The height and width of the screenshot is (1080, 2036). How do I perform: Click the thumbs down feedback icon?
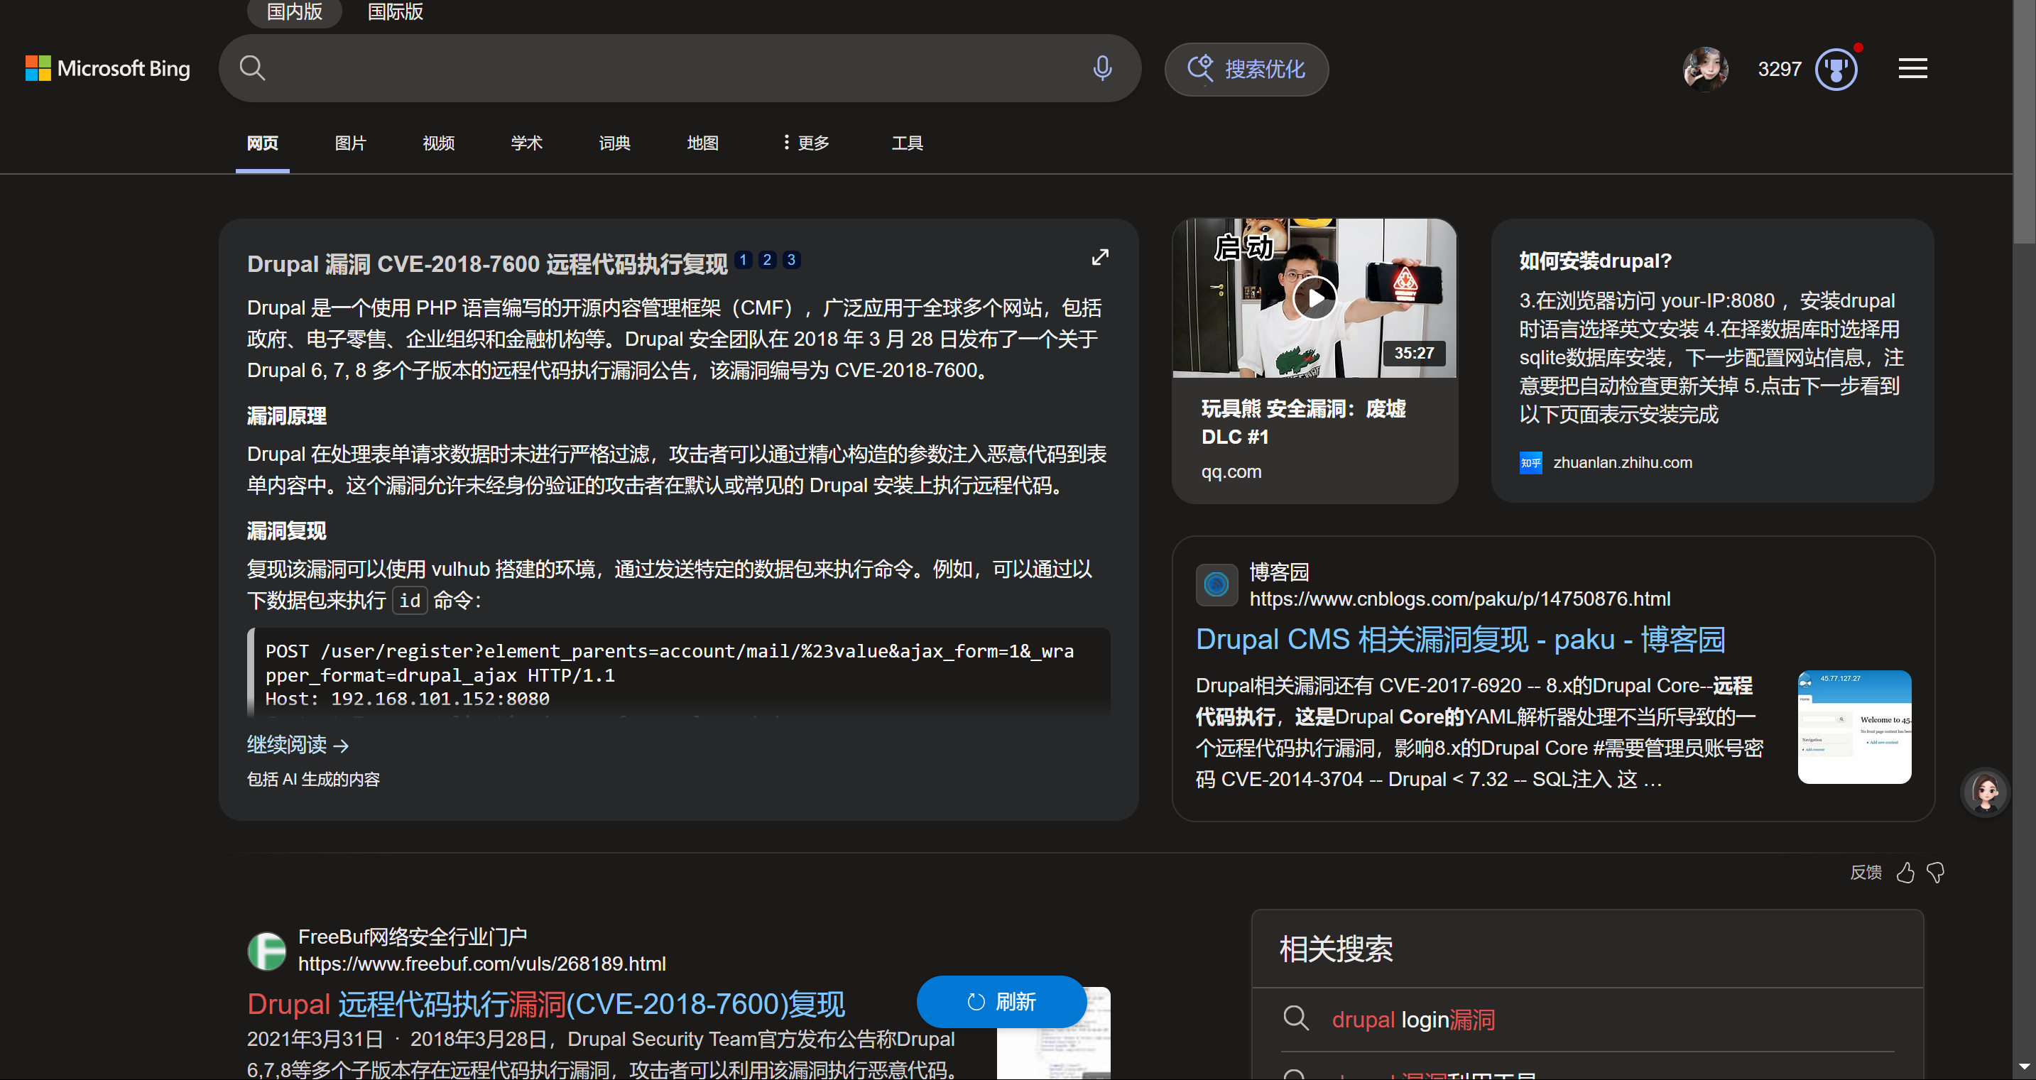pyautogui.click(x=1936, y=872)
